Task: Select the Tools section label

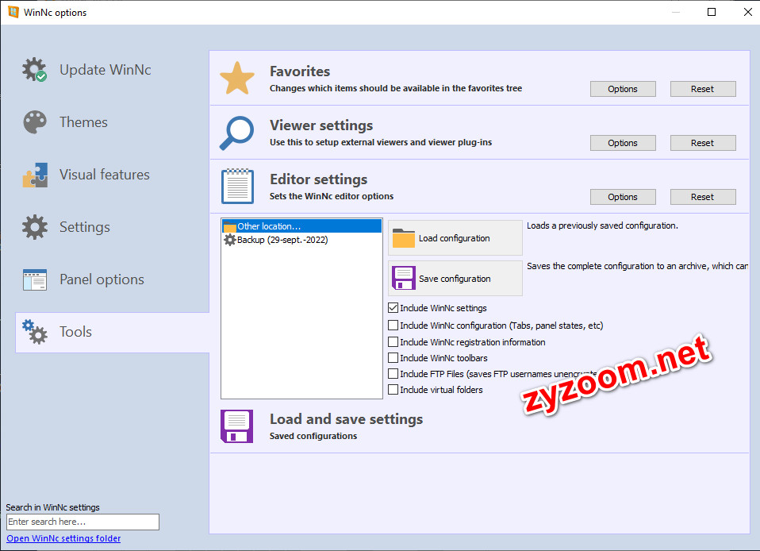Action: [75, 332]
